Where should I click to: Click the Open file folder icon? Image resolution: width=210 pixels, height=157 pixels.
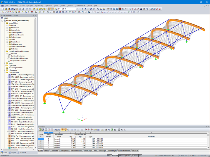point(6,9)
